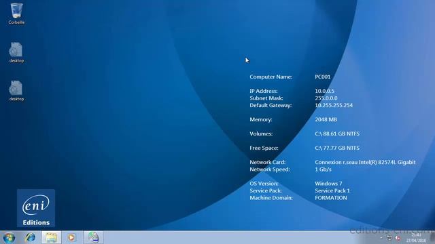Select the desktop file icon just below Corbeille
Image resolution: width=435 pixels, height=244 pixels.
(16, 53)
